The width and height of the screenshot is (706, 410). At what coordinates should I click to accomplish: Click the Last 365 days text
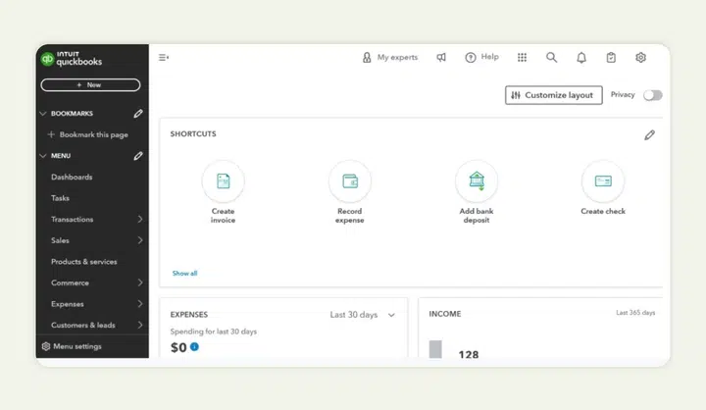pyautogui.click(x=635, y=313)
